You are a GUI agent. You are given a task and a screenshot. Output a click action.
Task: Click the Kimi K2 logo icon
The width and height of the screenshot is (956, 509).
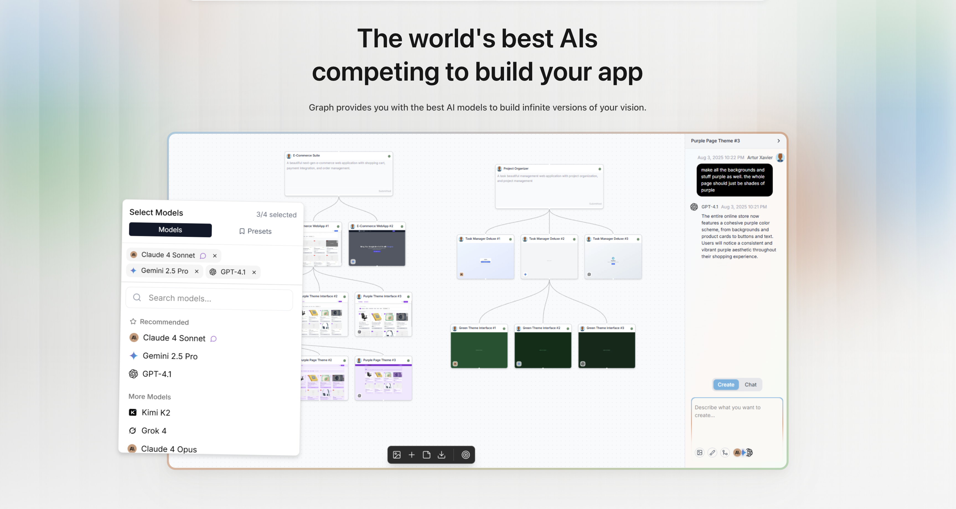click(x=133, y=412)
